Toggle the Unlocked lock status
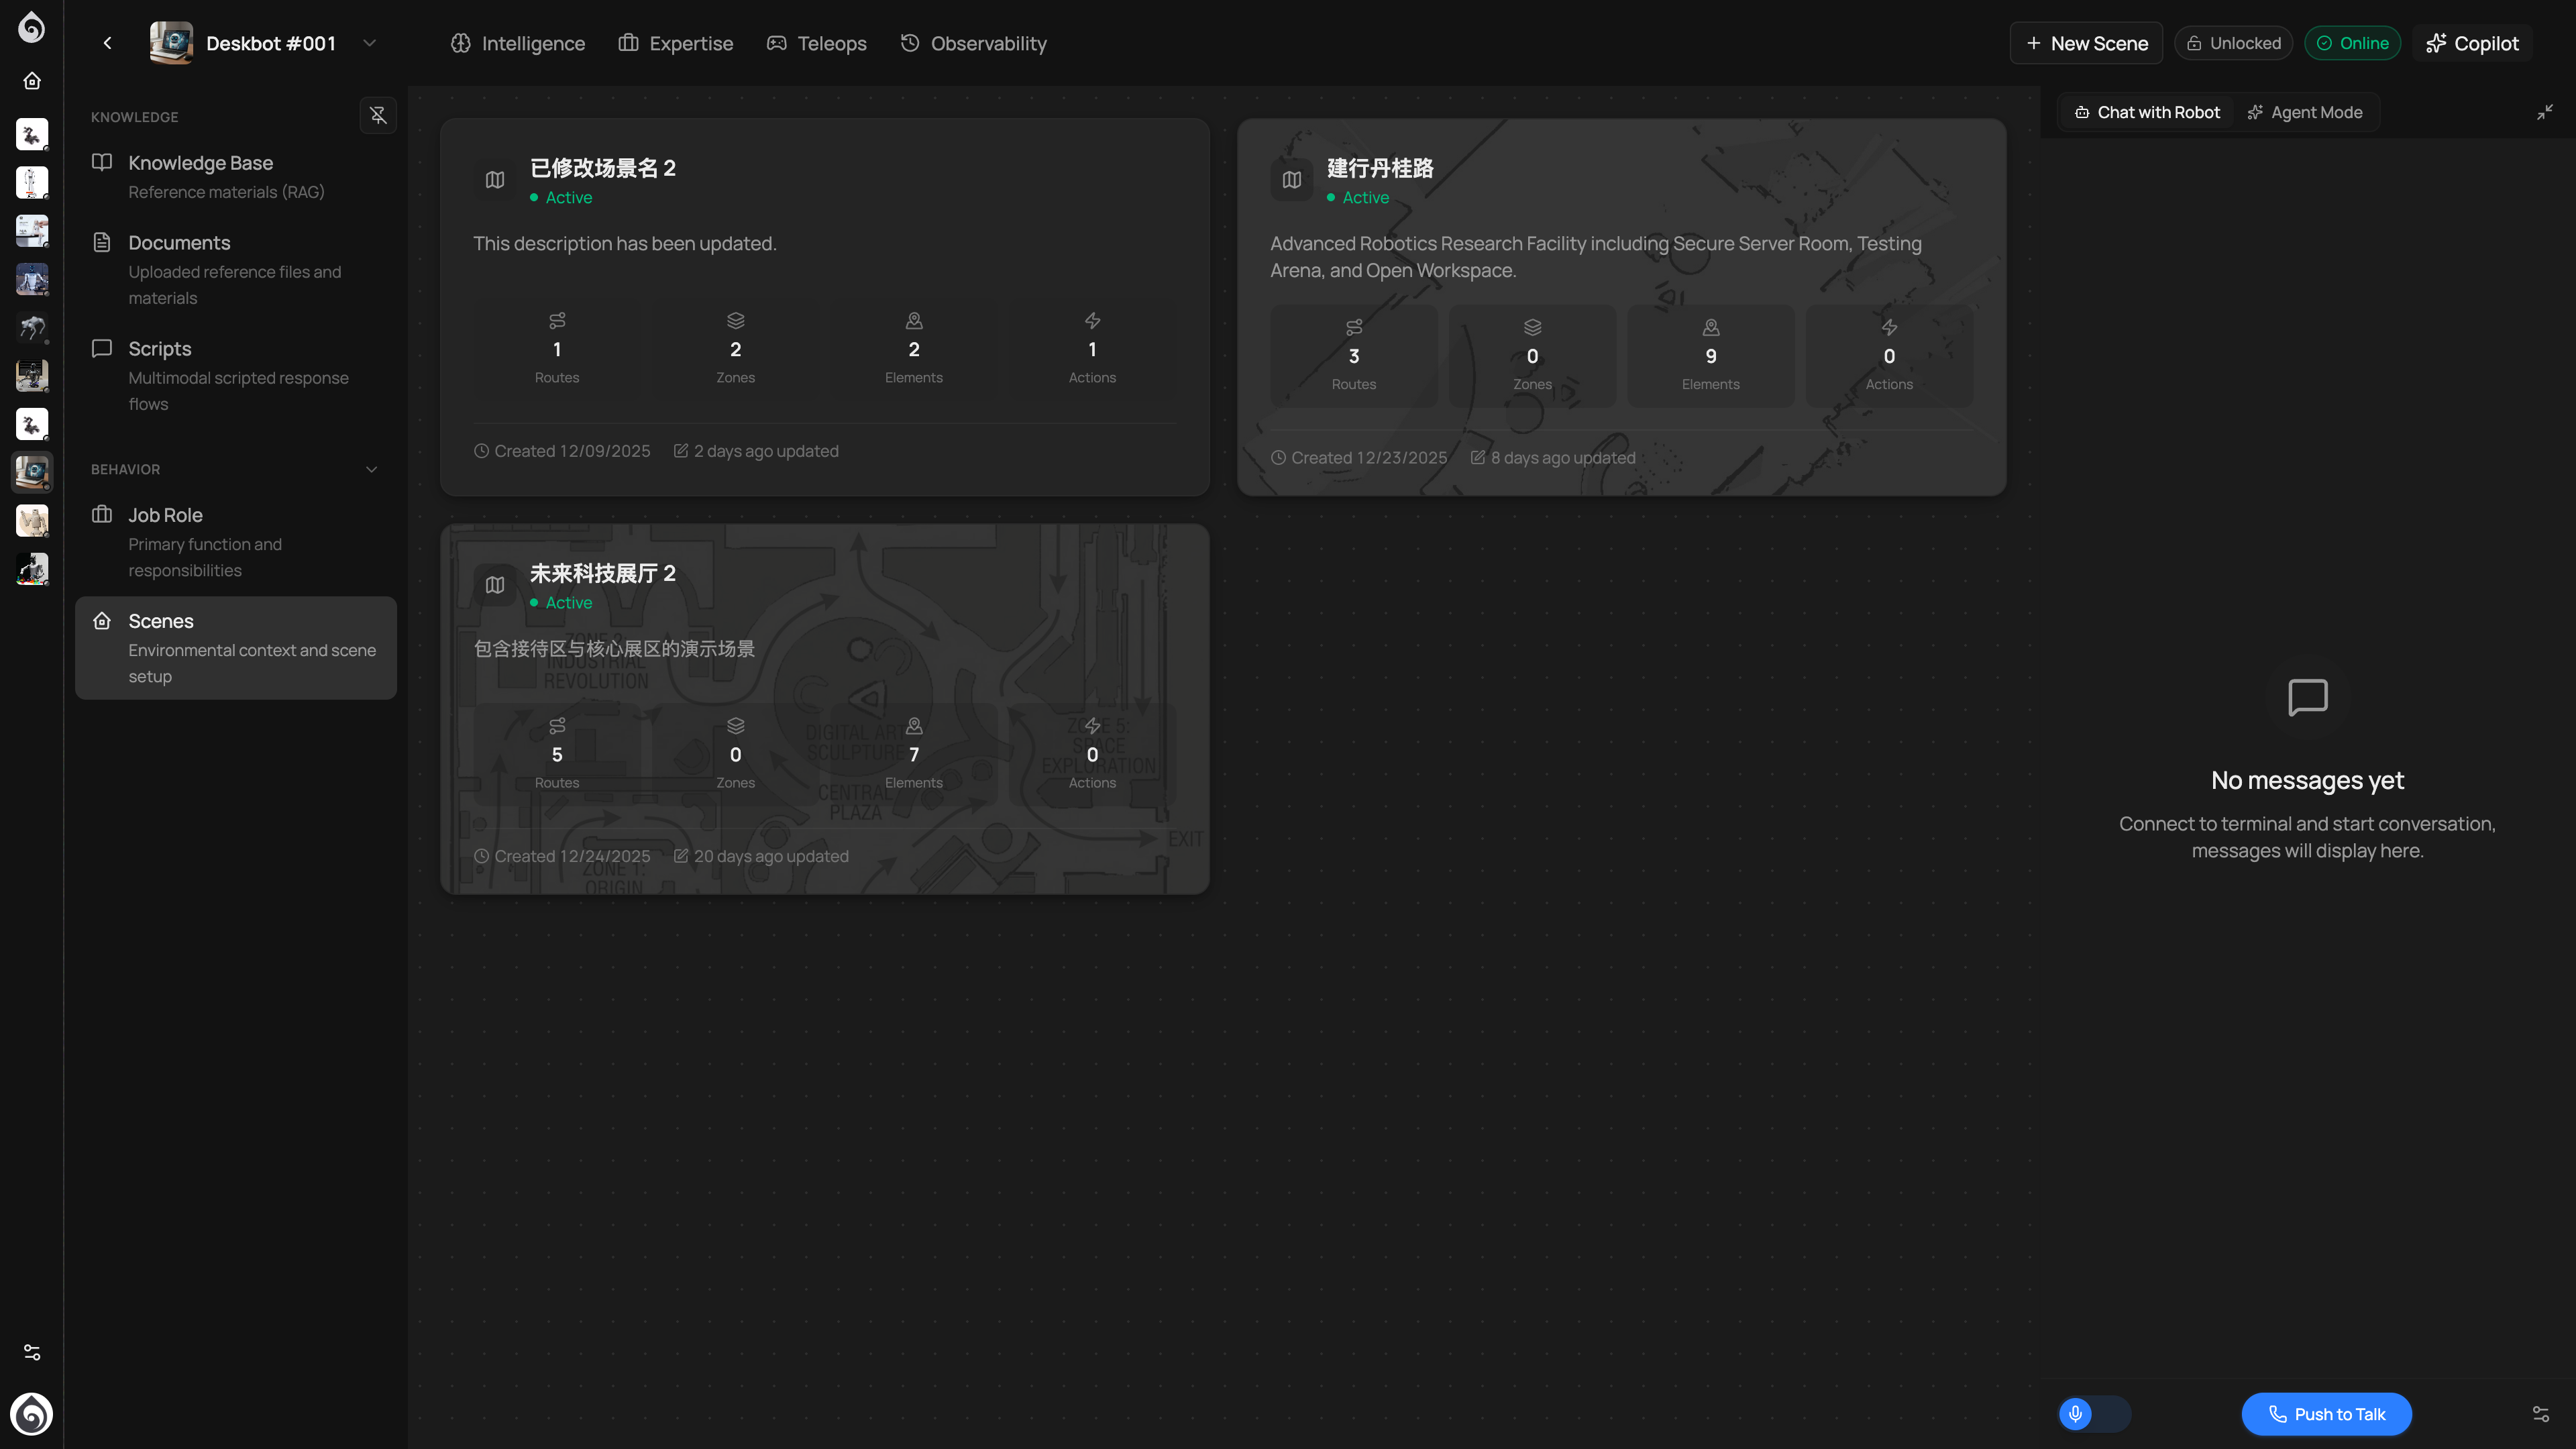Screen dimensions: 2576x1449 point(2233,43)
